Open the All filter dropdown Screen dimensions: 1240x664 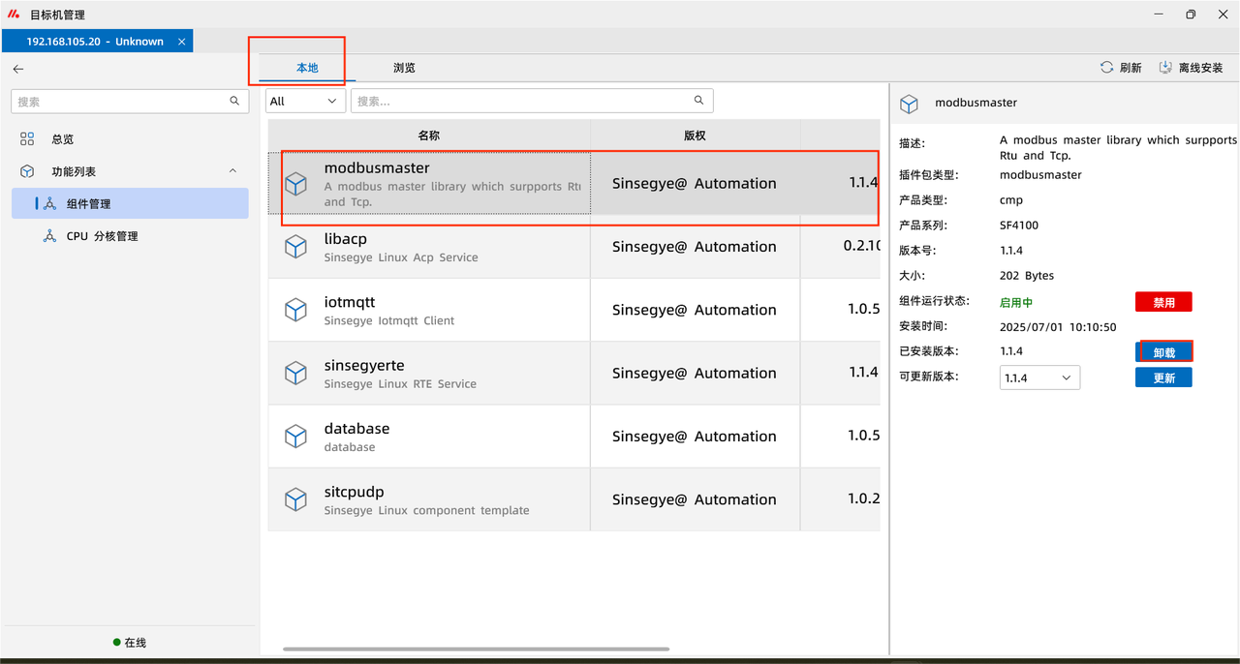(x=304, y=101)
